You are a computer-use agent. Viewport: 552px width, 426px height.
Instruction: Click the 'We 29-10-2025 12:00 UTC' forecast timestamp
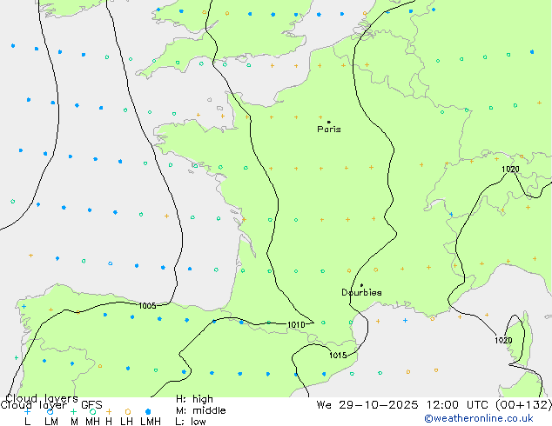[x=402, y=405]
